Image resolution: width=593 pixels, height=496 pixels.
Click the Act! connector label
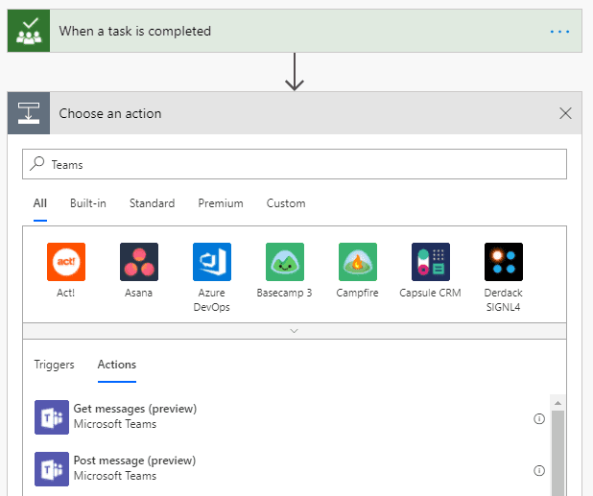point(66,293)
